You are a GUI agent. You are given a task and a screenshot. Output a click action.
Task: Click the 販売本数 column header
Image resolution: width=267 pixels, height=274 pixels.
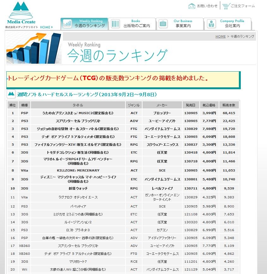pos(229,105)
